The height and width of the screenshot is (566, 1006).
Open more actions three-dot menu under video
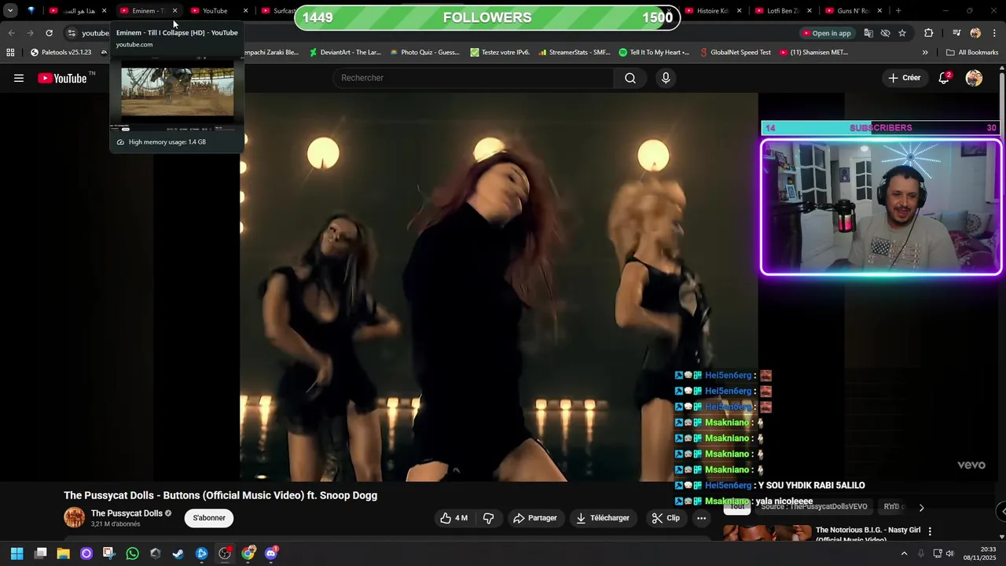(701, 518)
